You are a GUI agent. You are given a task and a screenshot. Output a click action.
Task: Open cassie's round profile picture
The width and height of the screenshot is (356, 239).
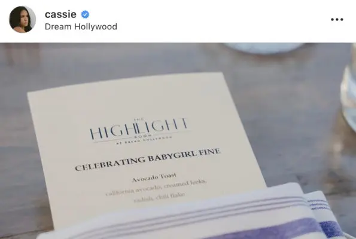pos(22,20)
